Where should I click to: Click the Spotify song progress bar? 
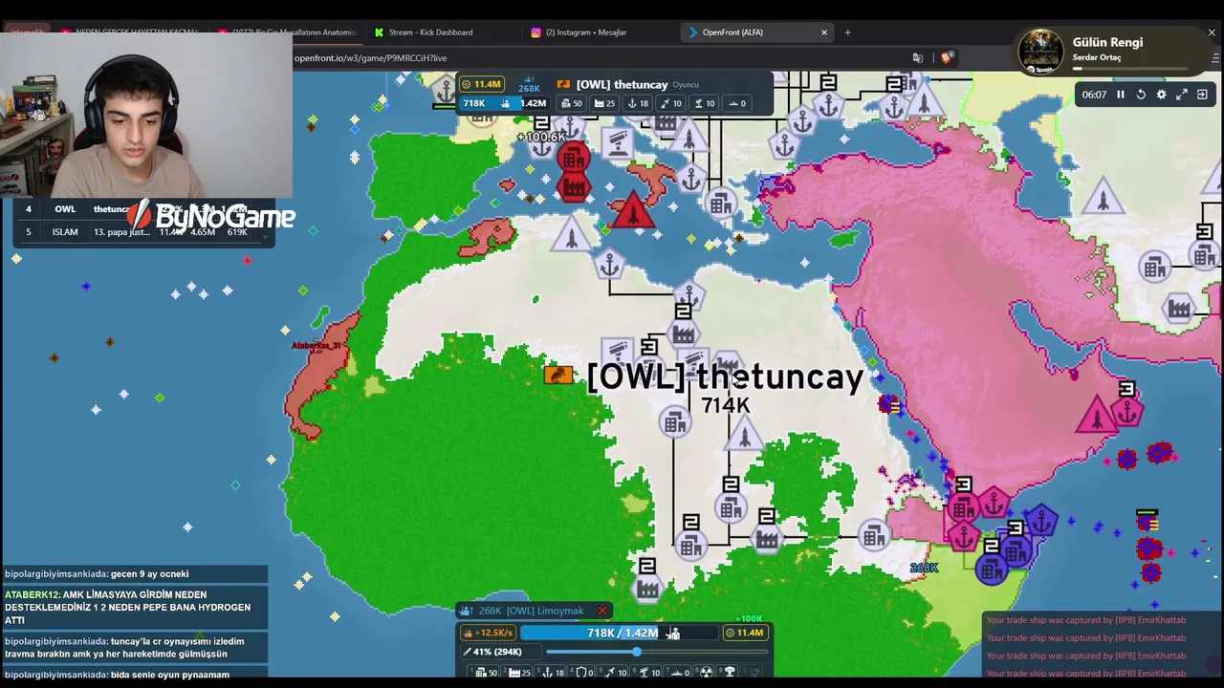pos(1130,69)
